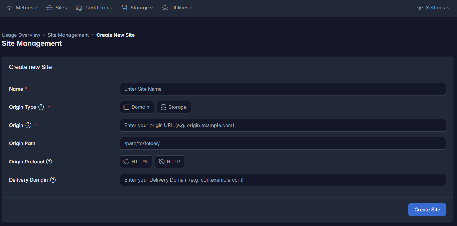Expand the Settings menu chevron
The height and width of the screenshot is (226, 457).
coord(448,8)
